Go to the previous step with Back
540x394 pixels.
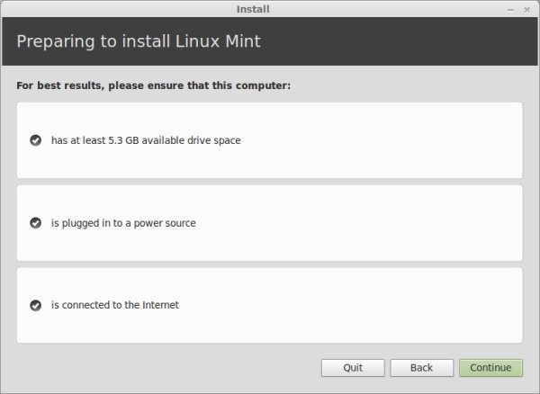(421, 368)
